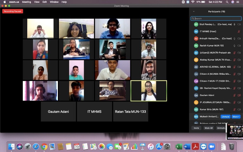
Task: Click the Invite button
Action: [196, 128]
